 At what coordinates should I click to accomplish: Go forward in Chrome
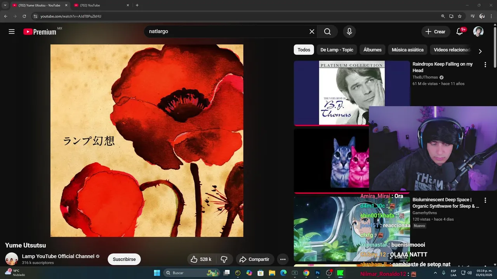(x=15, y=16)
